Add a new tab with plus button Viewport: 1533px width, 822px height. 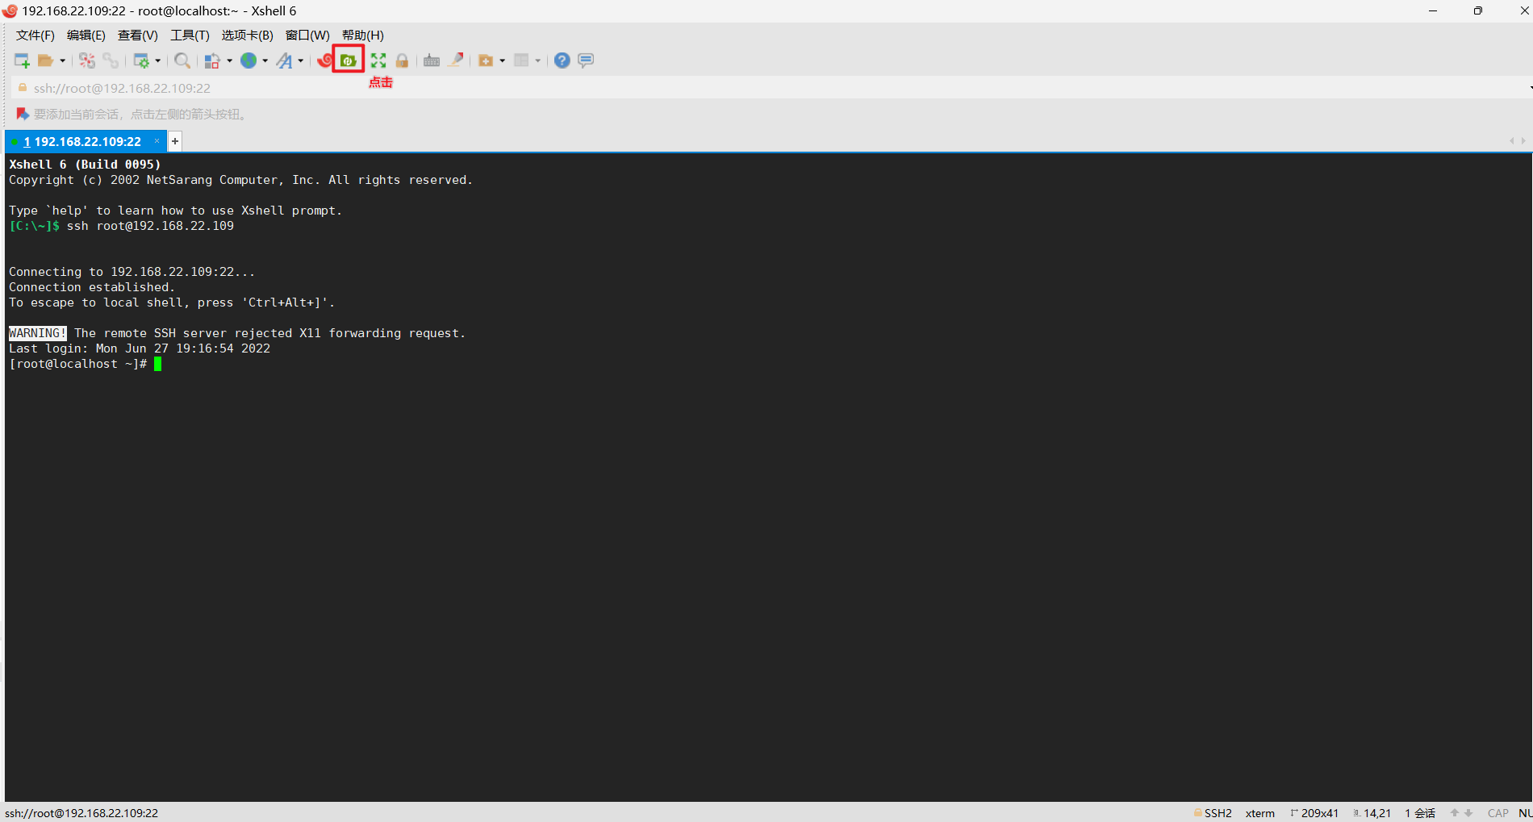[175, 141]
